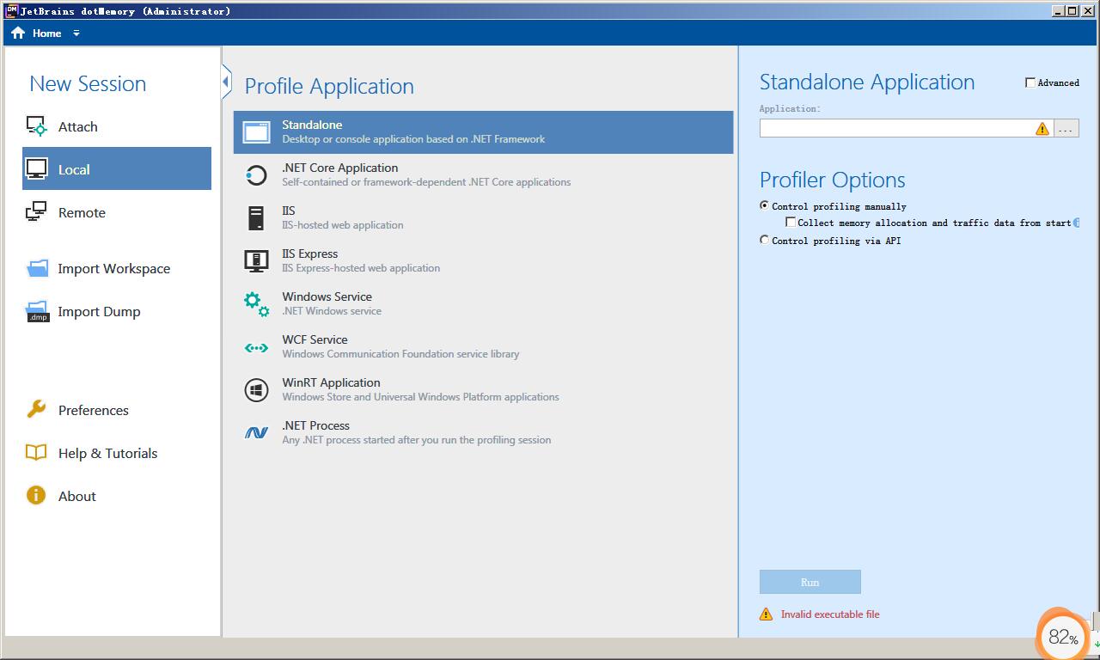Select the Local computer icon
The image size is (1100, 660).
tap(36, 169)
